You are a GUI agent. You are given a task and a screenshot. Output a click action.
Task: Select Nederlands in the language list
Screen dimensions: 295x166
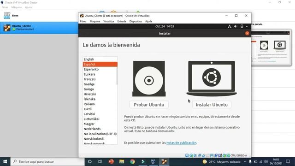click(x=100, y=129)
